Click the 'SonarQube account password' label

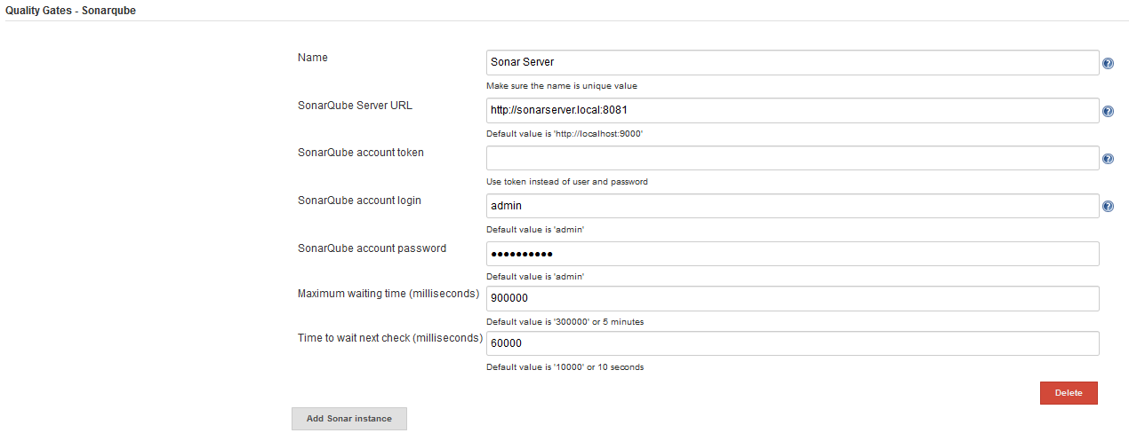tap(372, 248)
